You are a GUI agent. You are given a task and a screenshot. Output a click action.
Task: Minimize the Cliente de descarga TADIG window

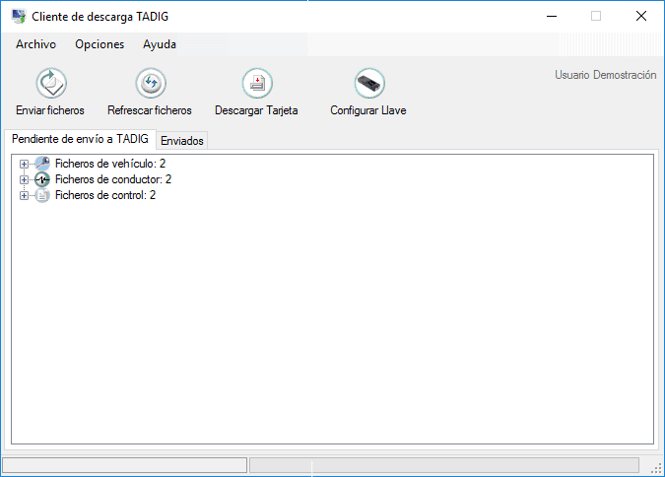[x=552, y=17]
